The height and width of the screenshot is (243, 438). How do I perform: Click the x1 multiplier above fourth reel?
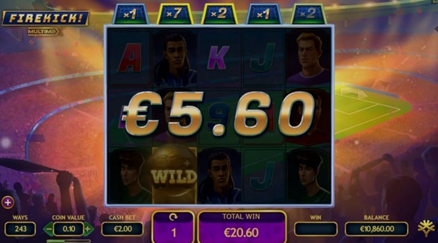click(264, 14)
